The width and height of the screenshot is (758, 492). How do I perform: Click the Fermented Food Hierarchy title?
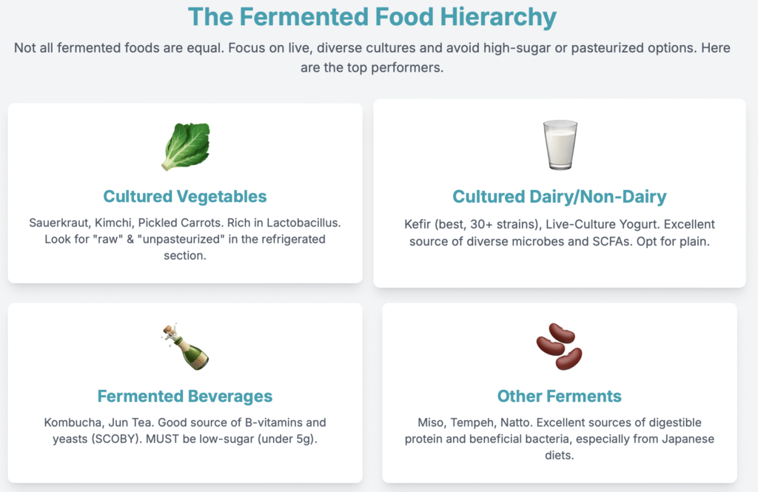(372, 16)
